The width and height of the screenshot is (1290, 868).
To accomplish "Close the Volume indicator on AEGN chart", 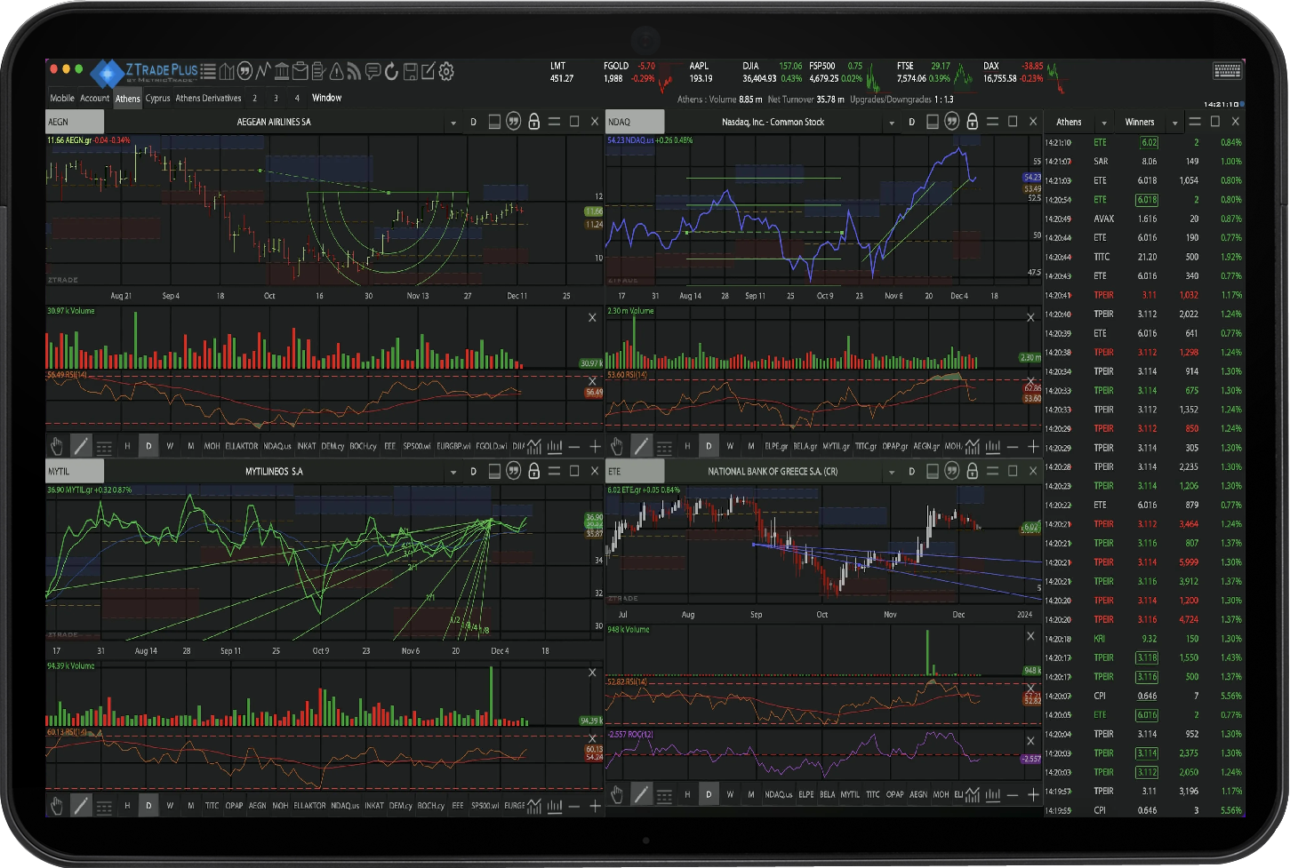I will 592,317.
